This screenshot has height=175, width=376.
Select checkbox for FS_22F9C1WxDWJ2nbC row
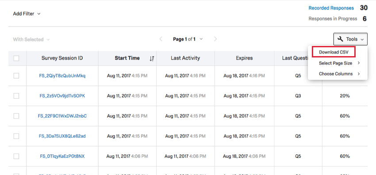pyautogui.click(x=16, y=116)
